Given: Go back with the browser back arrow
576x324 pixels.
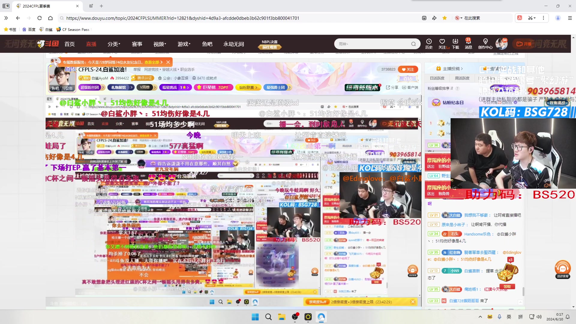Looking at the screenshot, I should coord(18,18).
